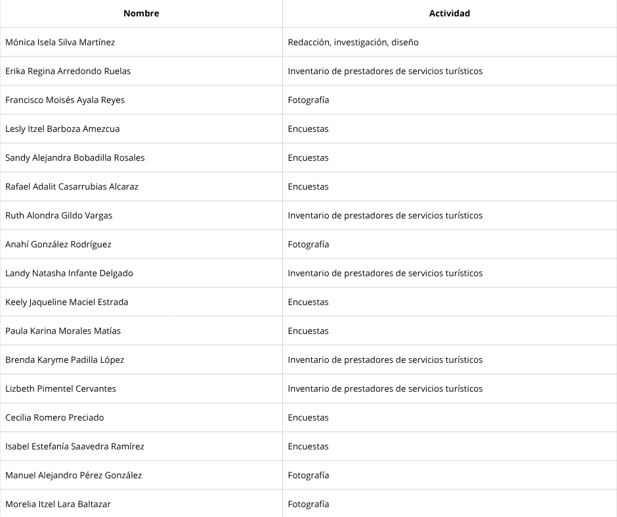617x517 pixels.
Task: Click the Morelia Itzel Lara Baltazar cell
Action: coord(58,504)
